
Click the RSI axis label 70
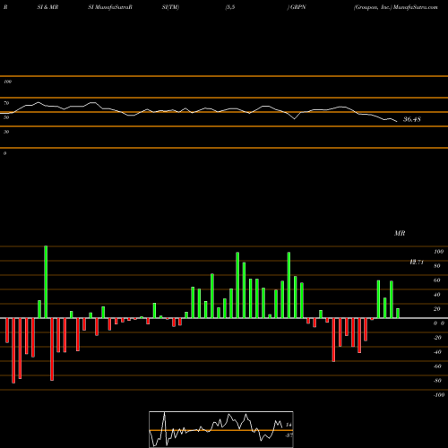pyautogui.click(x=6, y=103)
